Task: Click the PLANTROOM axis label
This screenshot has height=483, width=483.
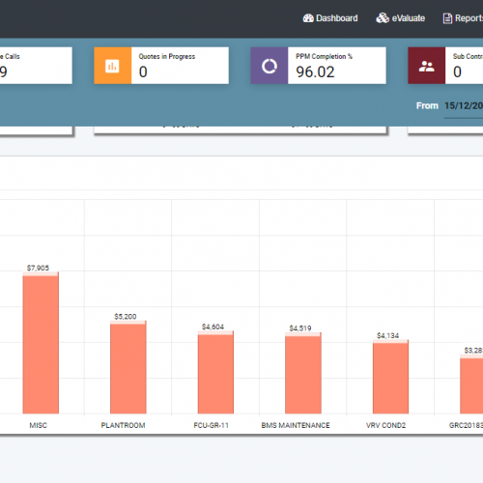Action: tap(123, 425)
